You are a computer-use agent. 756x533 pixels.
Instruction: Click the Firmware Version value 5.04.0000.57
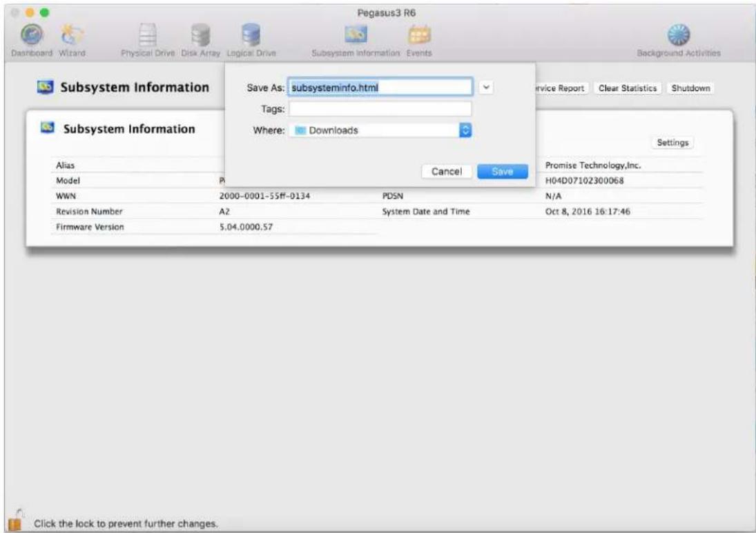coord(246,227)
